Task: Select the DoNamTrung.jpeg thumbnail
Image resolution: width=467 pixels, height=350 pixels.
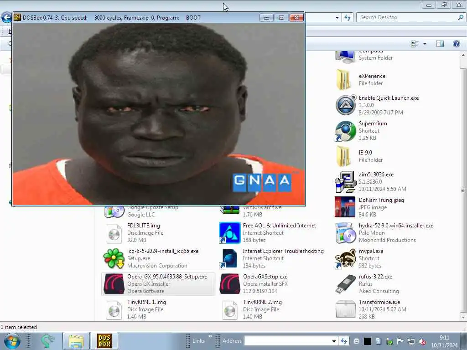Action: pyautogui.click(x=345, y=207)
